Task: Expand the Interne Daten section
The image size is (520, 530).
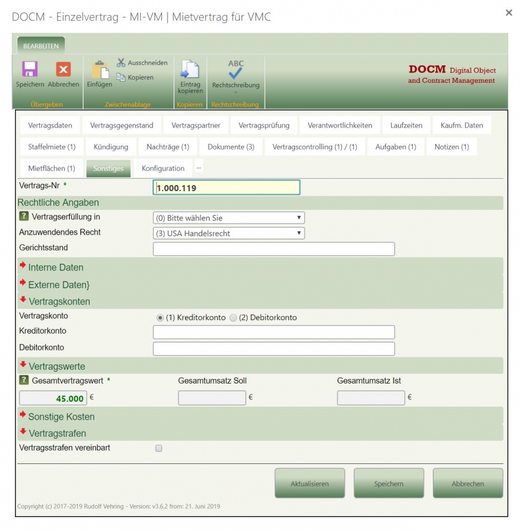Action: click(55, 267)
